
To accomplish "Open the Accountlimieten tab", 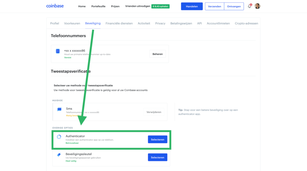I will pyautogui.click(x=218, y=23).
